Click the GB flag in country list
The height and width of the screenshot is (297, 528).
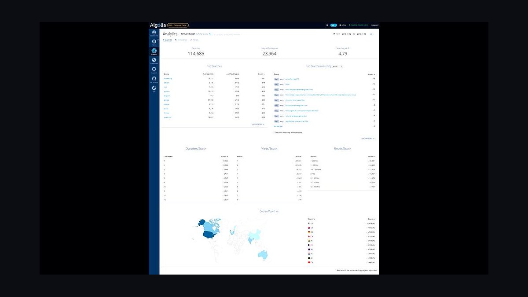coord(310,228)
